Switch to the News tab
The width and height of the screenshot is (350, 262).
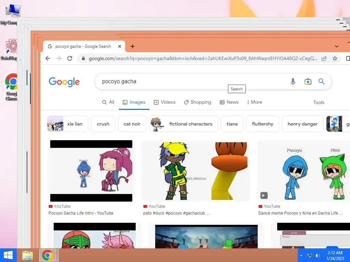[229, 102]
